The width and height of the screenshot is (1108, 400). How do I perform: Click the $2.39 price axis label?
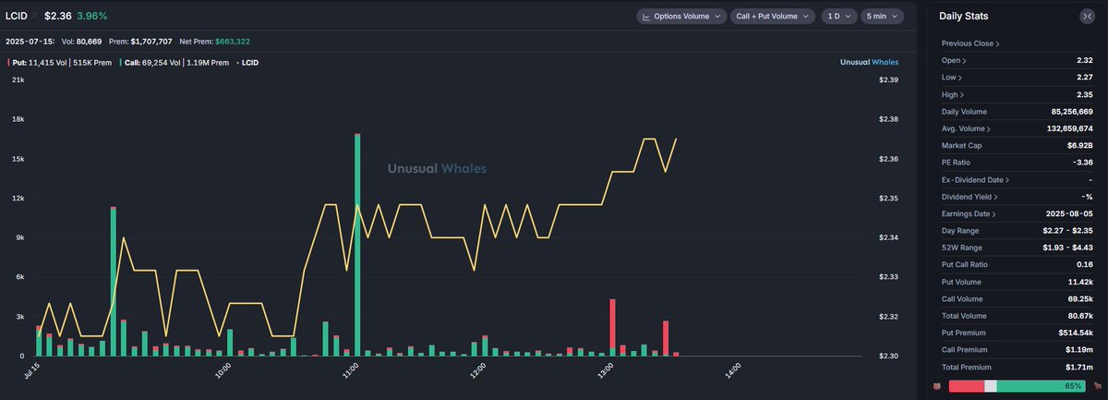[889, 80]
